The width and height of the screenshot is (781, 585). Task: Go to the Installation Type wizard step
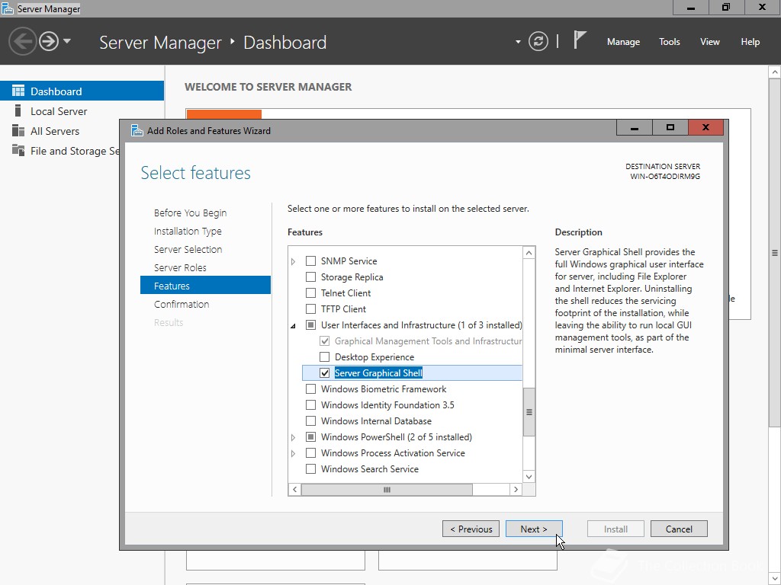pos(188,232)
